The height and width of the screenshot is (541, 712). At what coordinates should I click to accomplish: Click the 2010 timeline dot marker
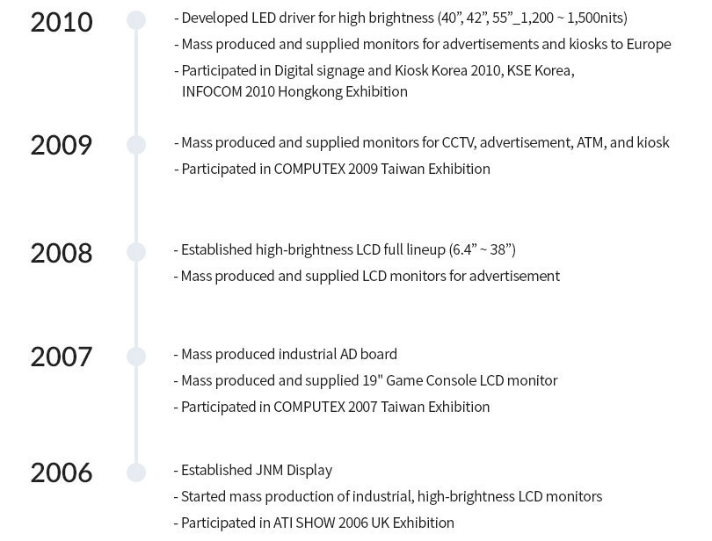pos(136,20)
